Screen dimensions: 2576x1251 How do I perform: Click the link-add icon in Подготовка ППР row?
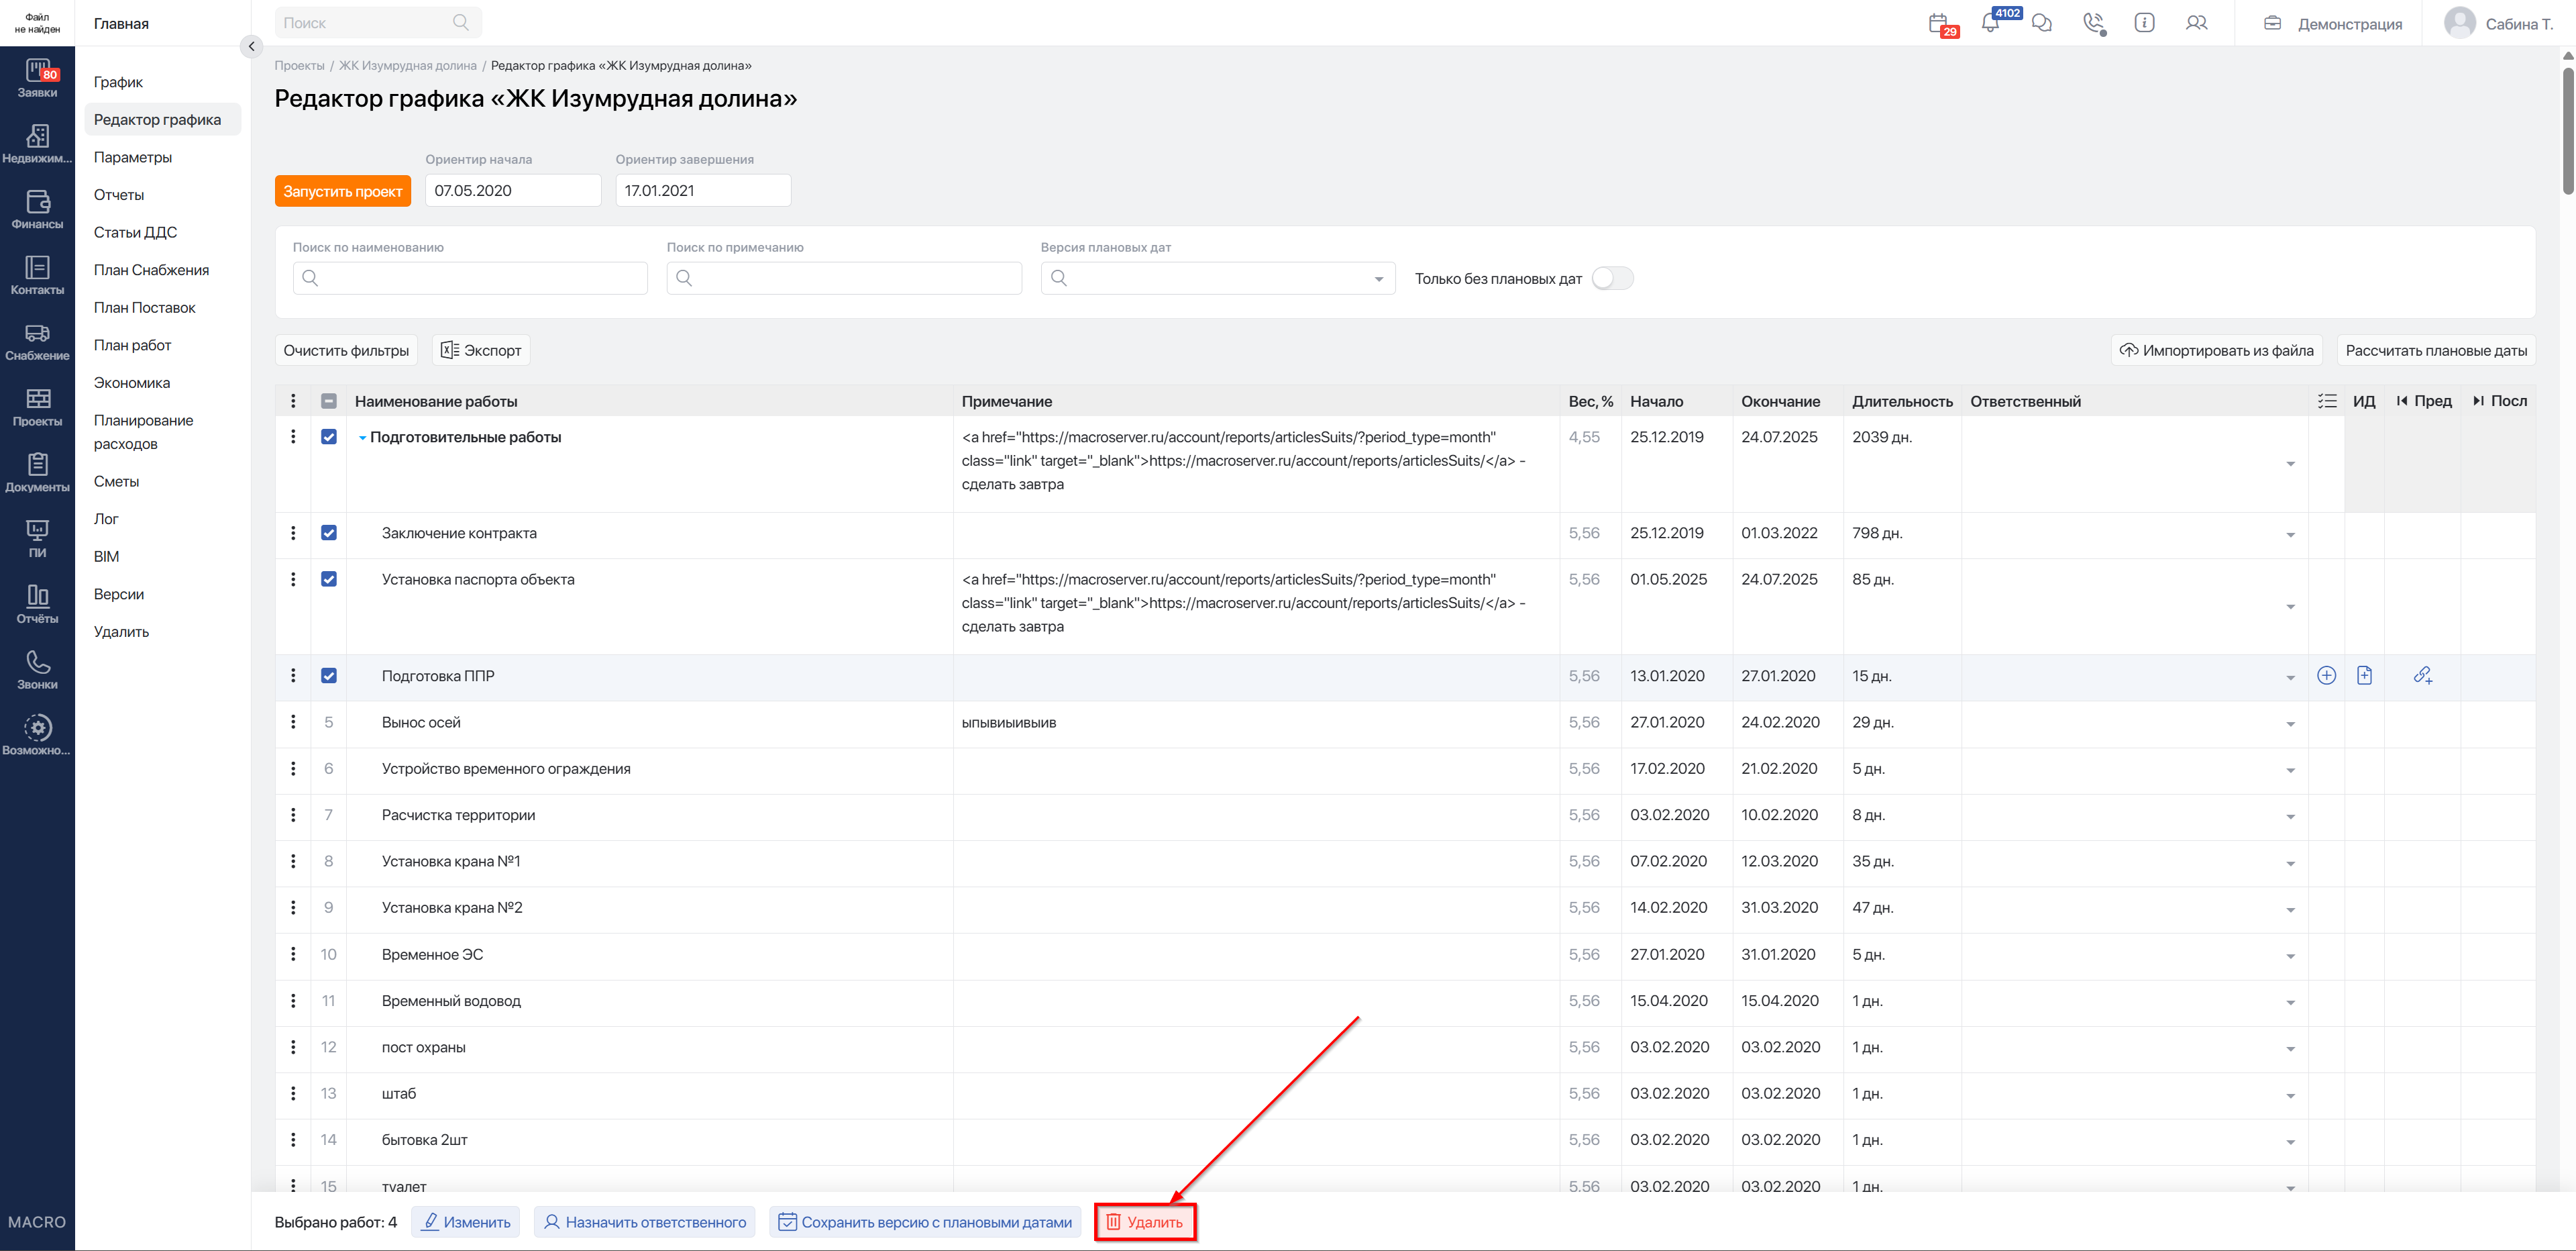(2422, 676)
